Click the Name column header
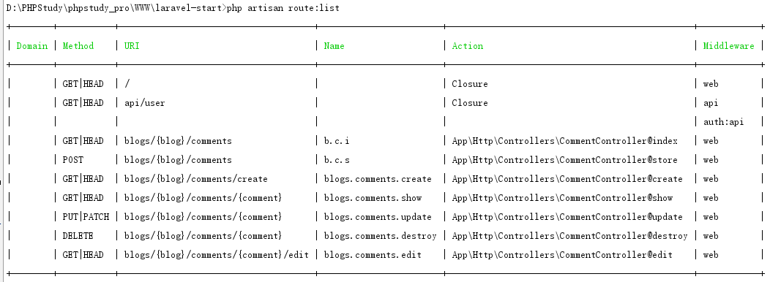The height and width of the screenshot is (282, 770). 334,45
